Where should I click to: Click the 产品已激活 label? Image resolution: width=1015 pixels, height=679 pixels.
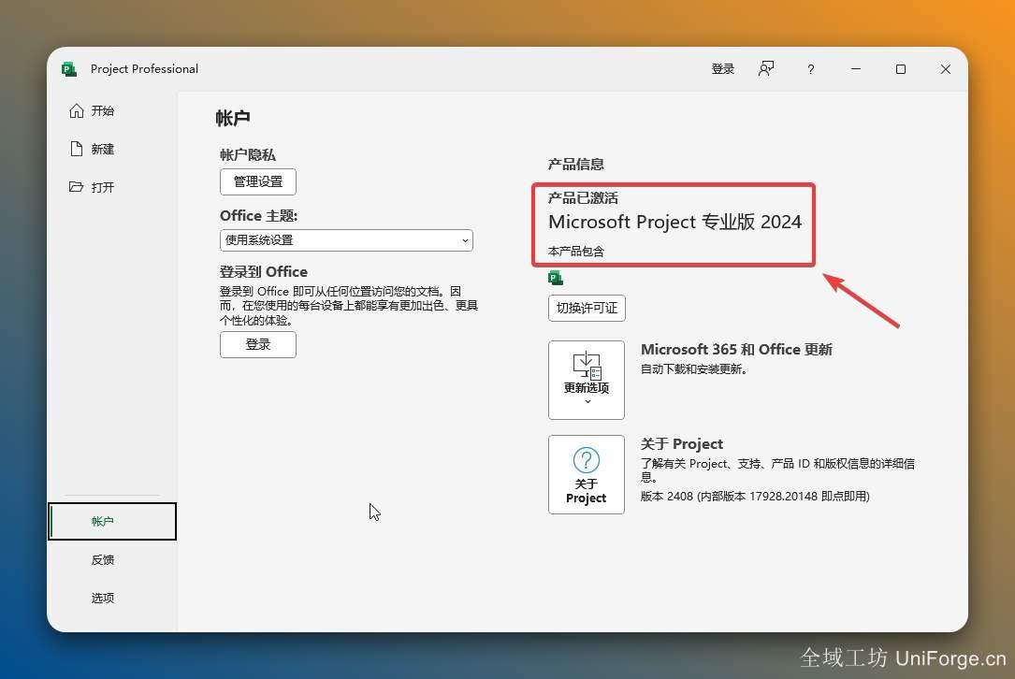(x=583, y=198)
